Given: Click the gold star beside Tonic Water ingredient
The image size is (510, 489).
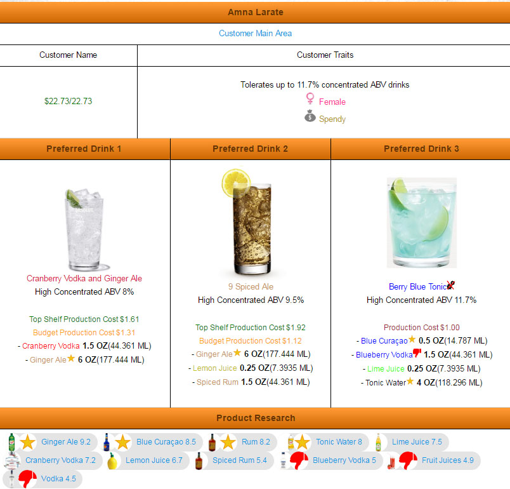Looking at the screenshot, I should click(x=410, y=381).
